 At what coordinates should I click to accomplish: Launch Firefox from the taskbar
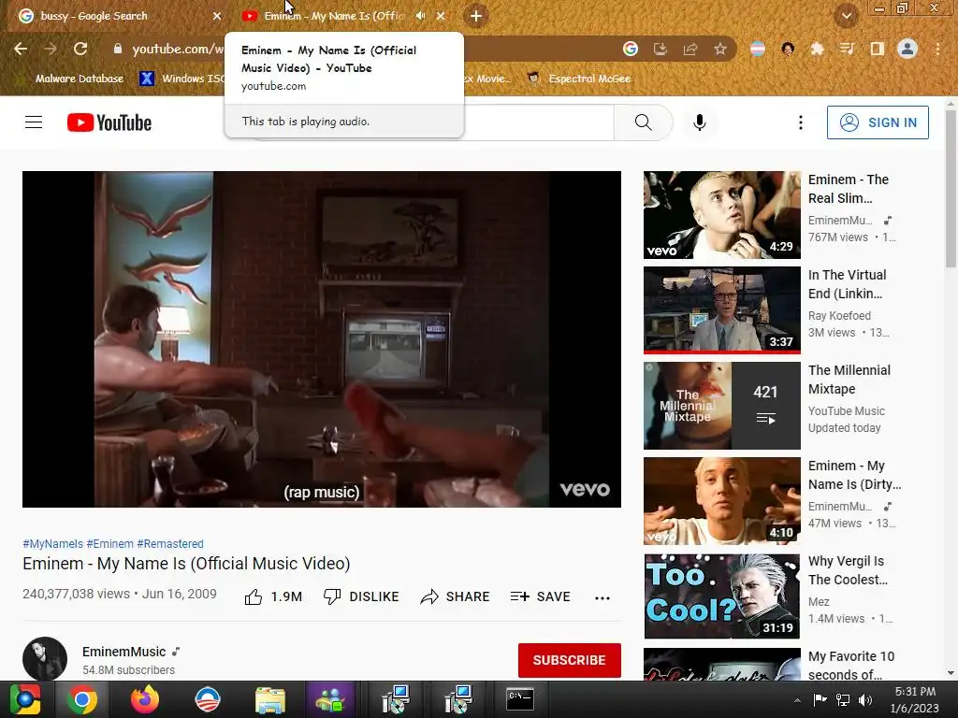(145, 699)
